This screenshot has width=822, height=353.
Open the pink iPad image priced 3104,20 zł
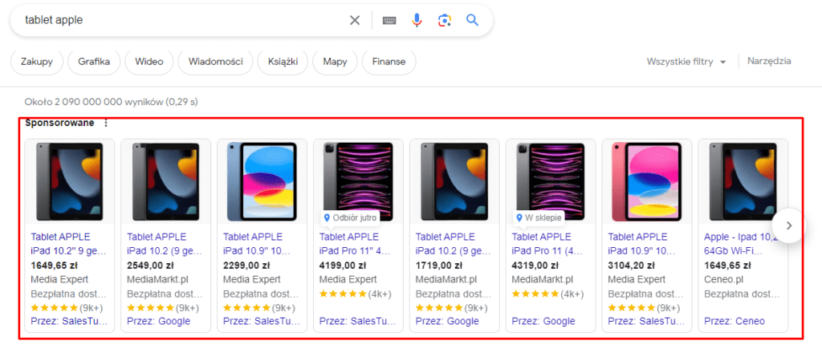tap(647, 182)
